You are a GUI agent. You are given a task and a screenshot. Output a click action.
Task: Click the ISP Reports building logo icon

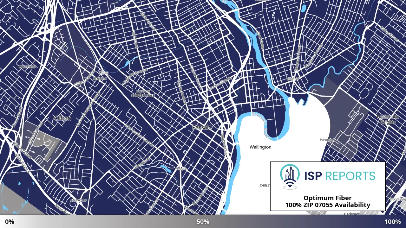(290, 177)
